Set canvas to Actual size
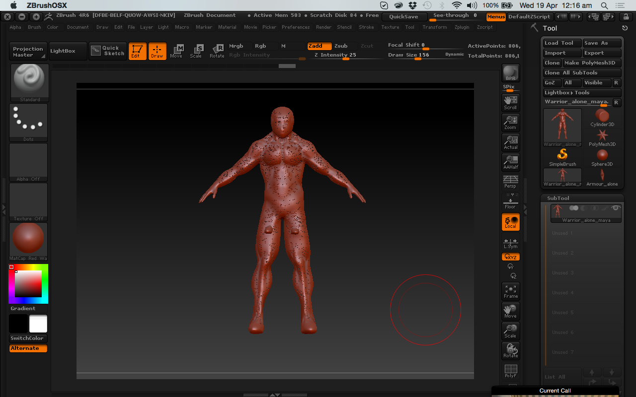Viewport: 636px width, 397px height. click(511, 142)
